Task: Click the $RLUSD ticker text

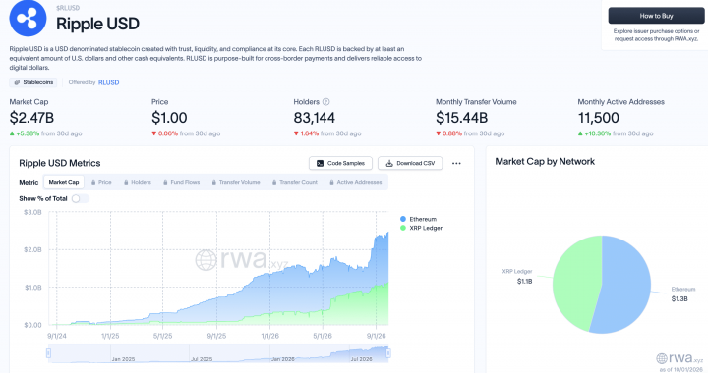Action: point(68,8)
